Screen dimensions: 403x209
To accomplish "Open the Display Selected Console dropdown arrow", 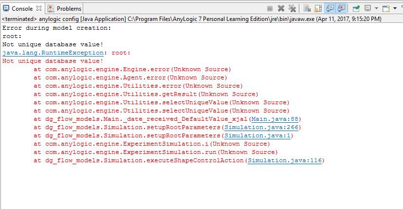I will click(x=377, y=8).
